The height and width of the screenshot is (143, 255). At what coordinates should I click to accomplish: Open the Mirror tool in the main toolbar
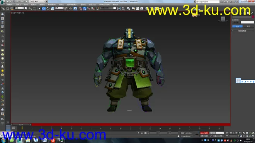tap(119, 8)
